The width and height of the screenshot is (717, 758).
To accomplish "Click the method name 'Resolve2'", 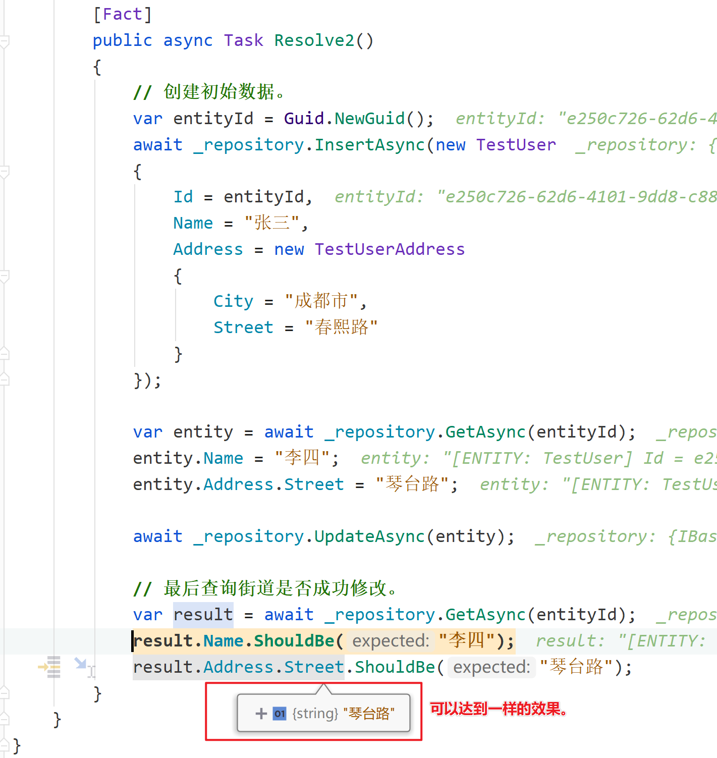I will [x=314, y=40].
